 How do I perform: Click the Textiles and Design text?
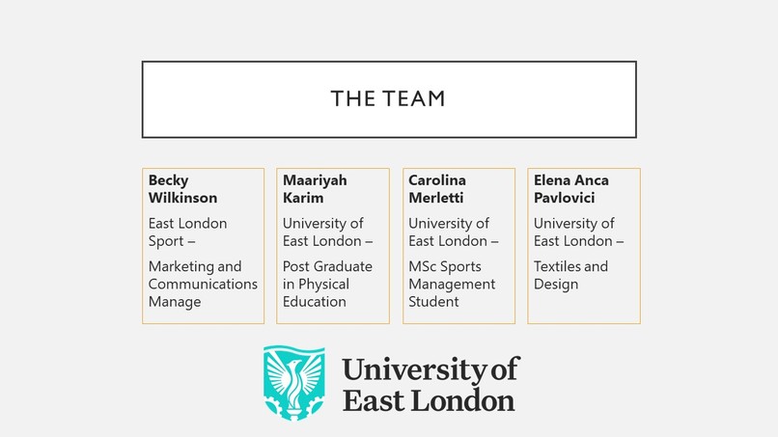[570, 275]
